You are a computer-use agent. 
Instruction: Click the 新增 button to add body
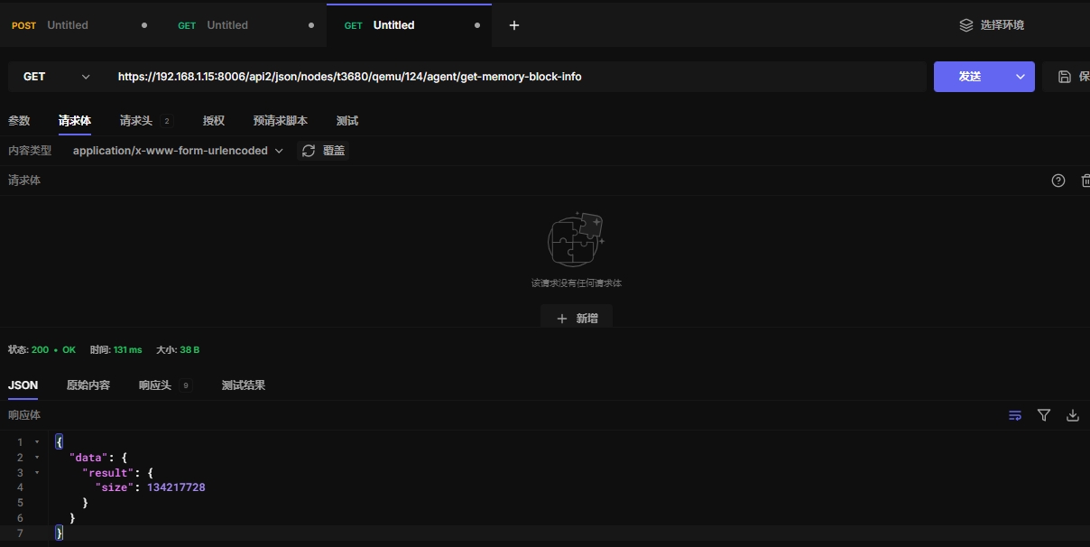pos(577,318)
